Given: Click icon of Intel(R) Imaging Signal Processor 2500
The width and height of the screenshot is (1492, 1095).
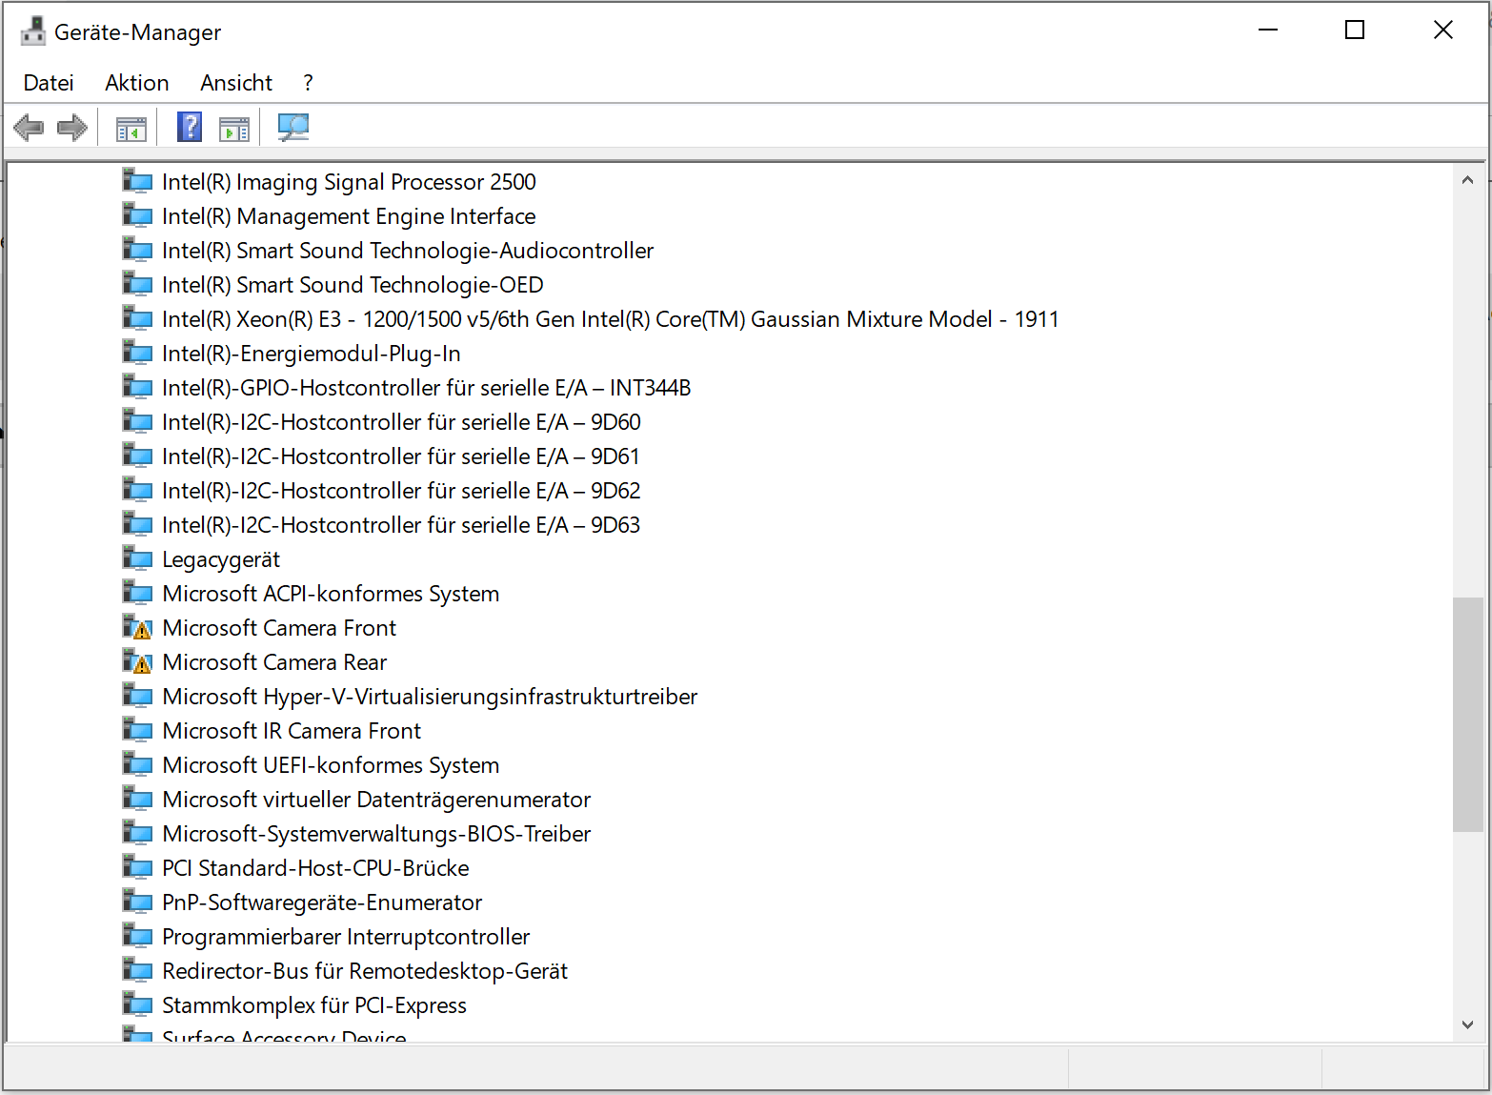Looking at the screenshot, I should click(137, 181).
